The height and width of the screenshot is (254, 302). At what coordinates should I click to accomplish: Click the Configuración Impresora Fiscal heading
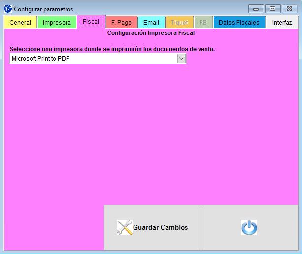(x=151, y=33)
